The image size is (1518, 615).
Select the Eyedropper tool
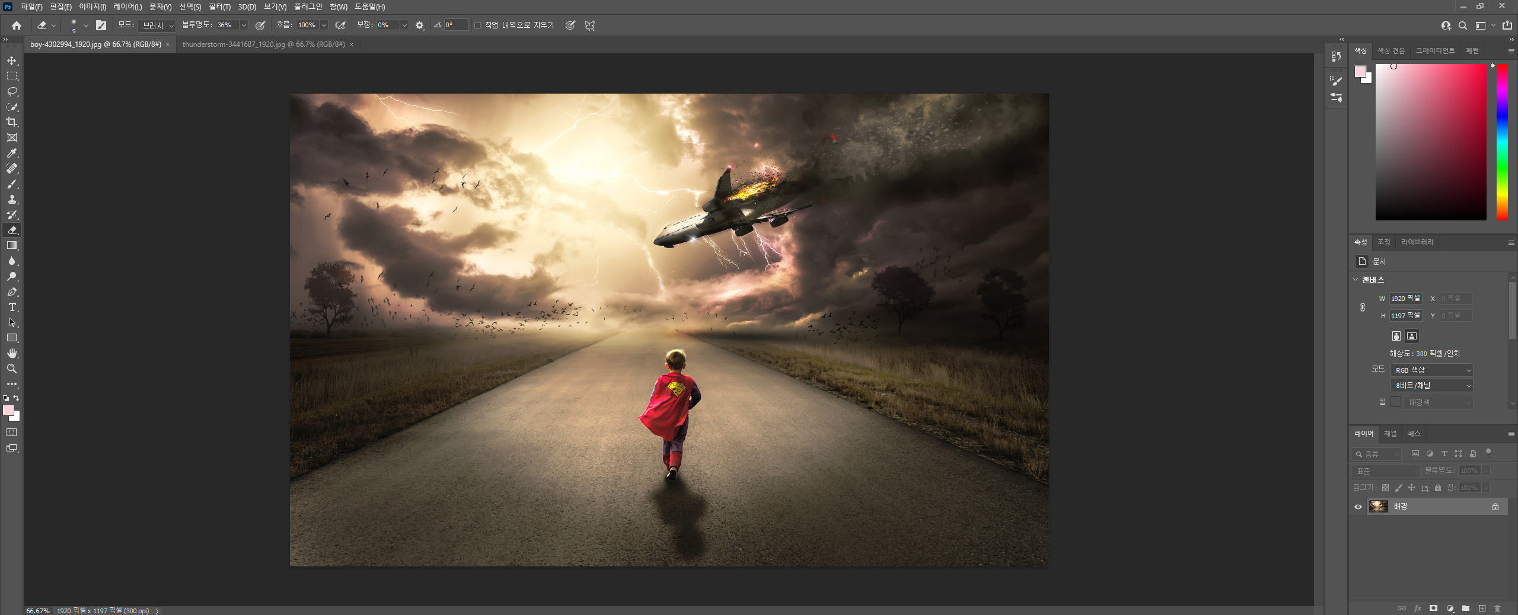(12, 153)
